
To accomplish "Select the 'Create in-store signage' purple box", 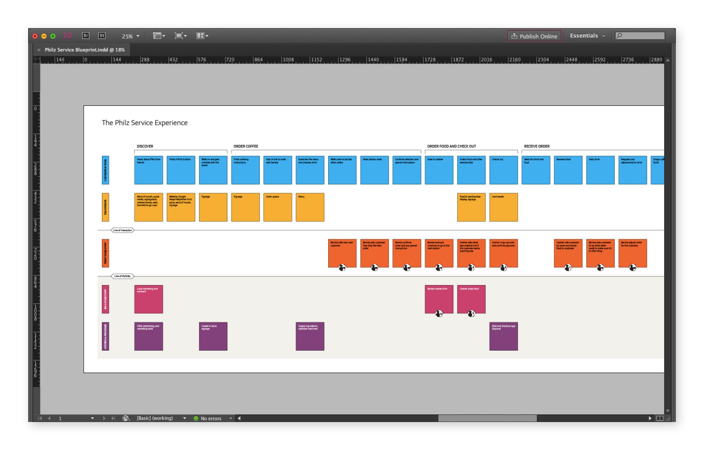I will 213,336.
